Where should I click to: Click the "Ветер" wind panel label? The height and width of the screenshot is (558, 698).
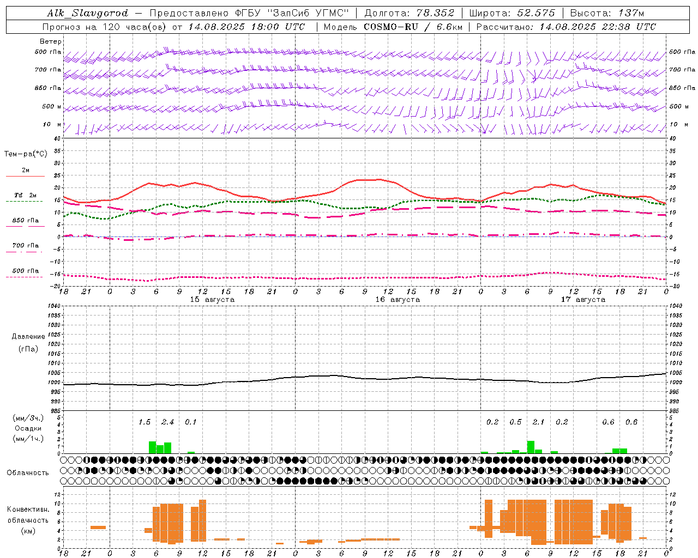50,41
